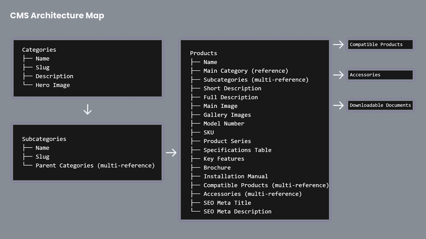
Task: Select the SKU field in Products
Action: pos(209,132)
